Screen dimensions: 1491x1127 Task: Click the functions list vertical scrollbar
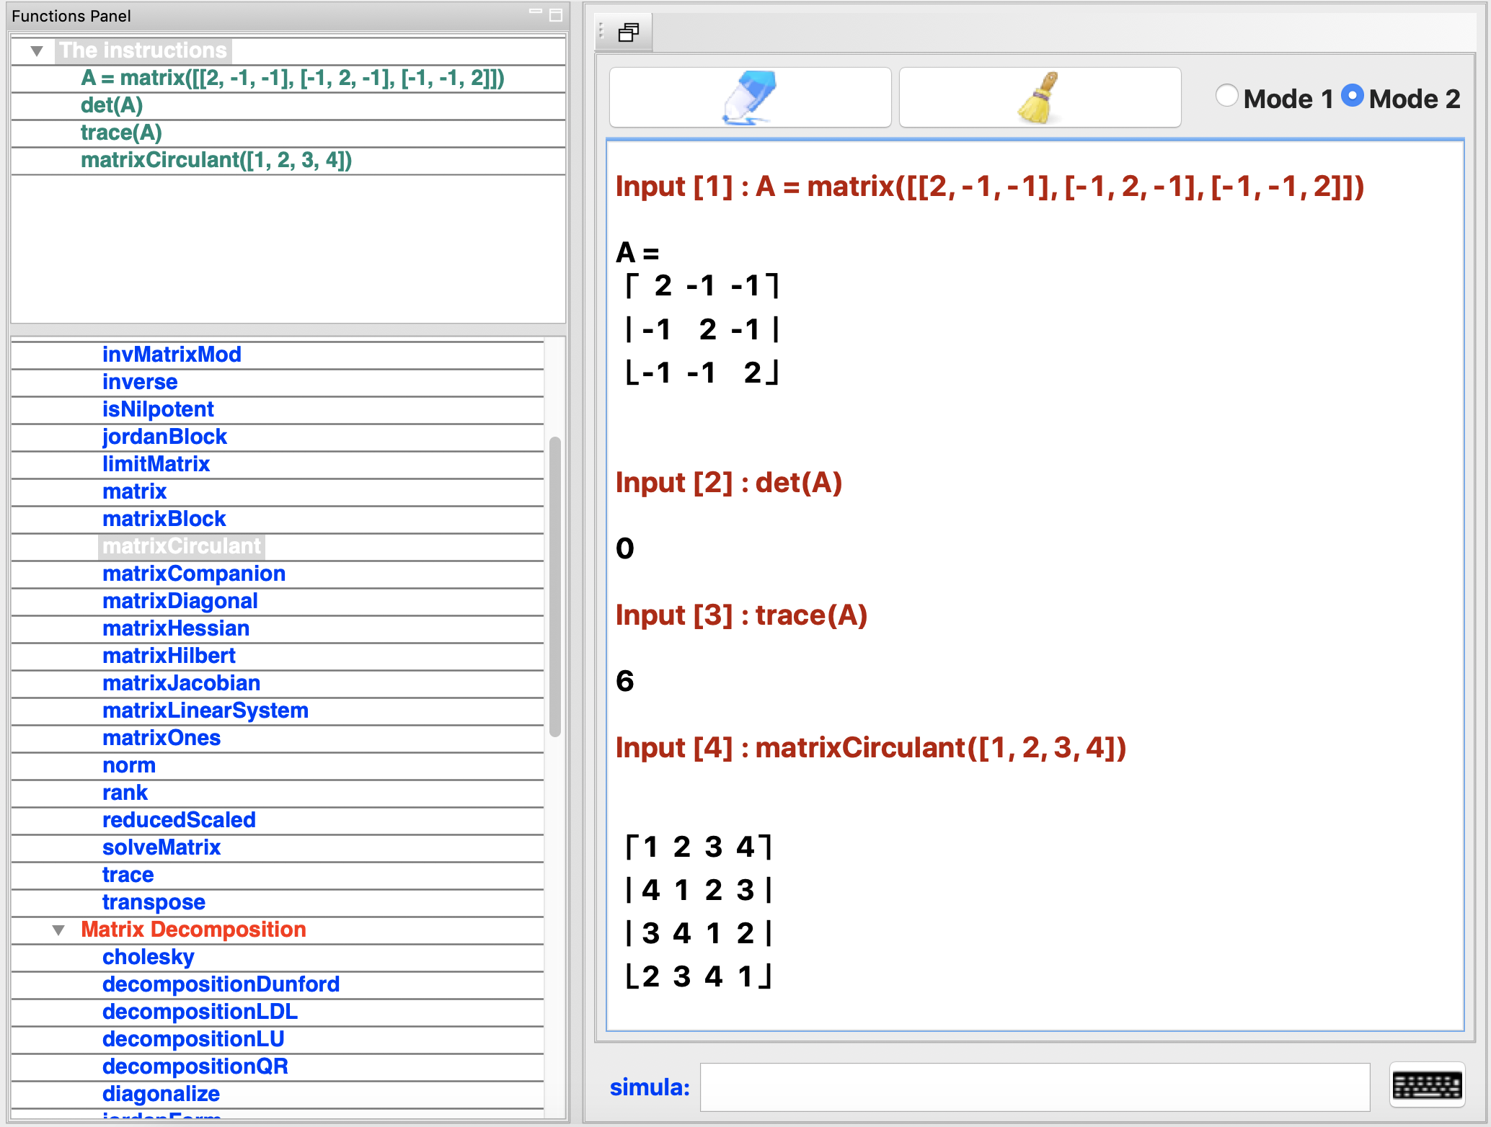(554, 585)
